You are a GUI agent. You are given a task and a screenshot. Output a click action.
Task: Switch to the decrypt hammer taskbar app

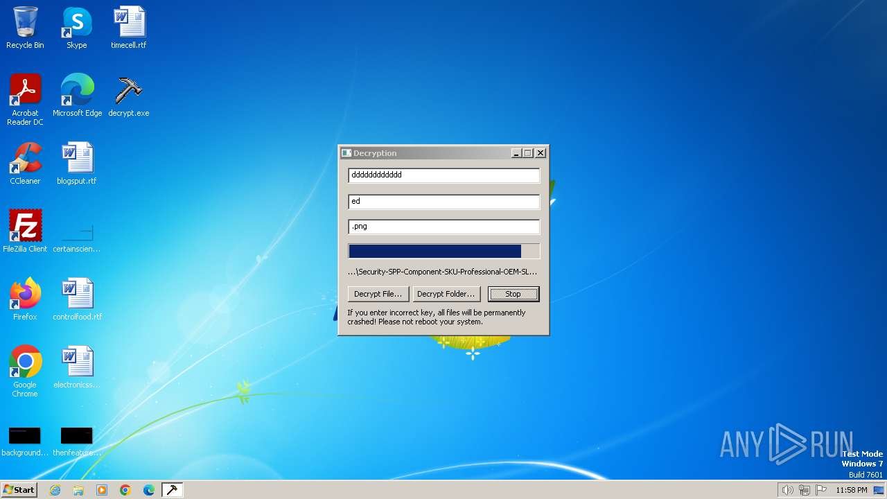[x=172, y=490]
